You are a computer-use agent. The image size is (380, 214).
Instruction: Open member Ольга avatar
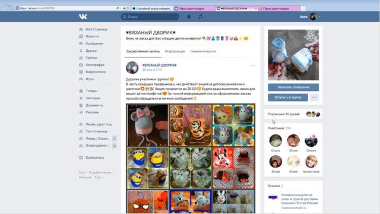275,140
